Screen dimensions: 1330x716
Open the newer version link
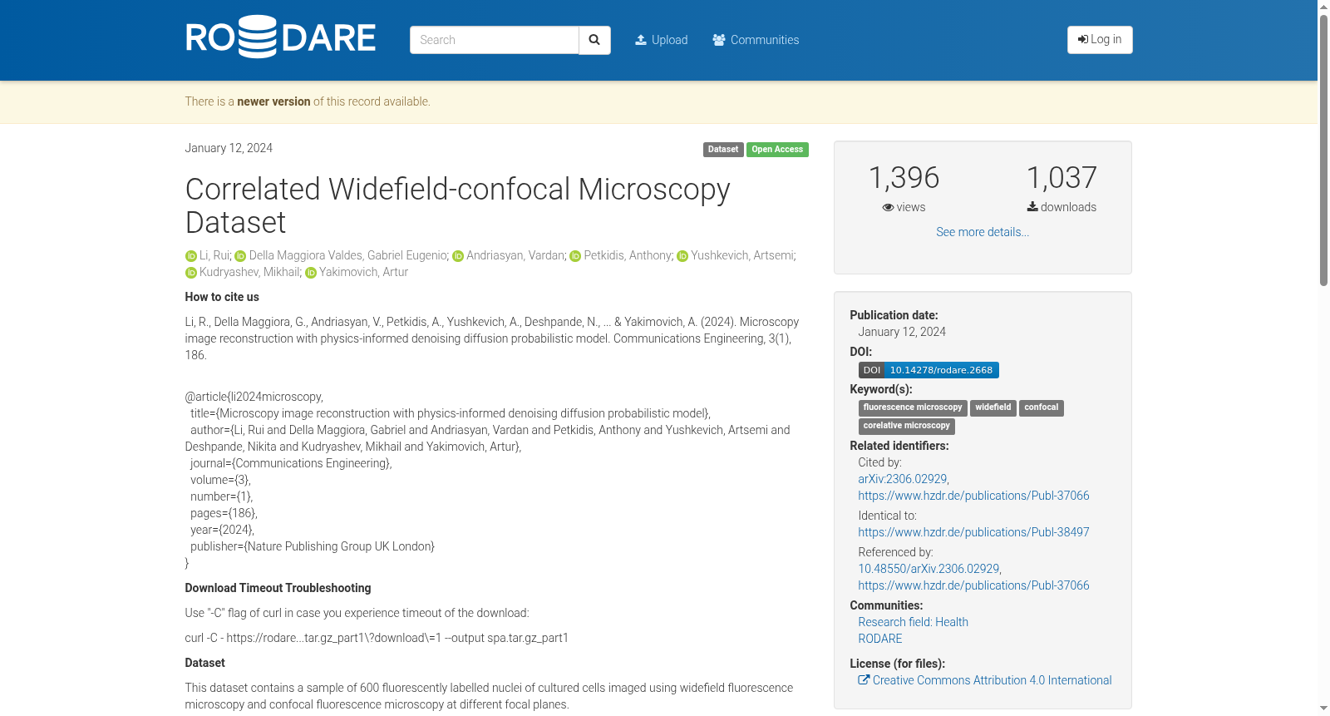click(x=273, y=101)
